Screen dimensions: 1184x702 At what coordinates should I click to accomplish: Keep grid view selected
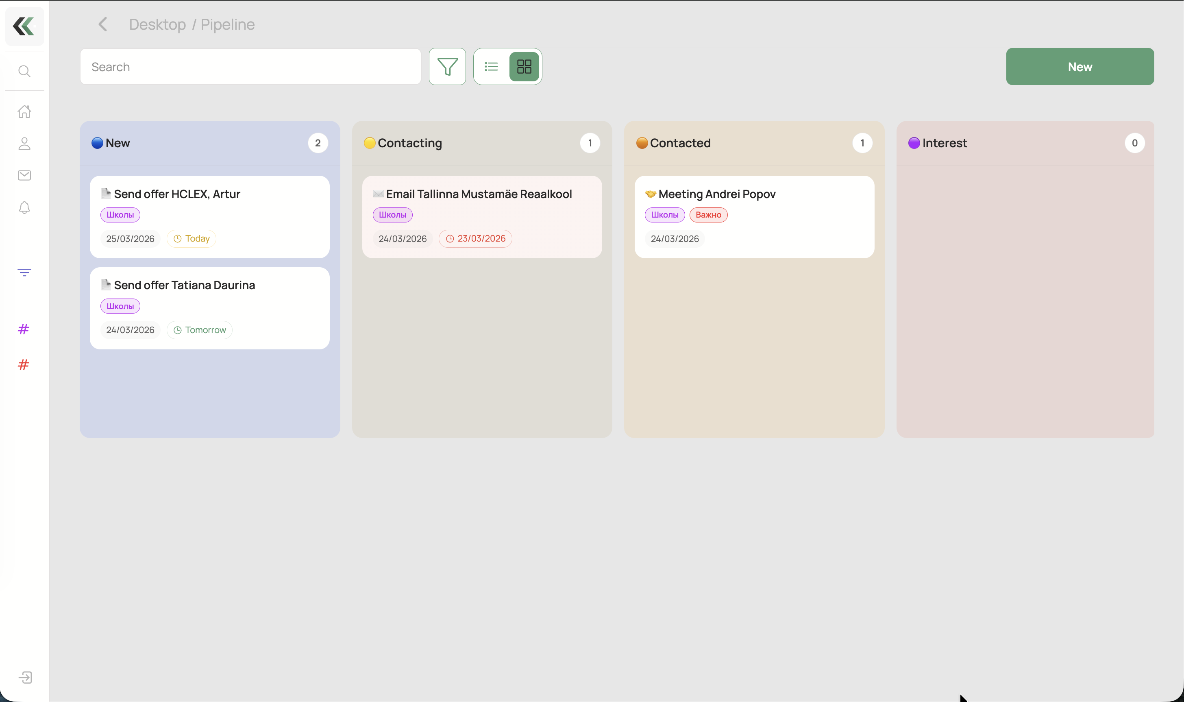click(x=524, y=66)
